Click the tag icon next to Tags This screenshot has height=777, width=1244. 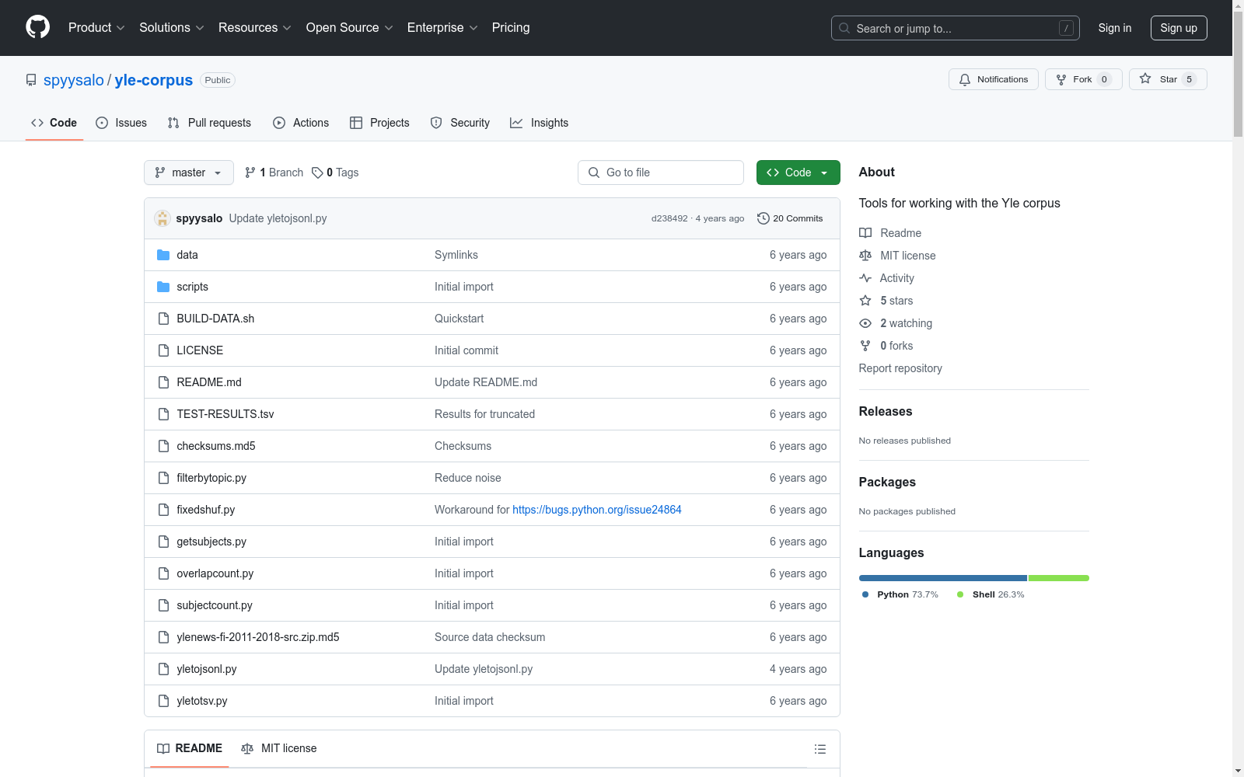(317, 172)
